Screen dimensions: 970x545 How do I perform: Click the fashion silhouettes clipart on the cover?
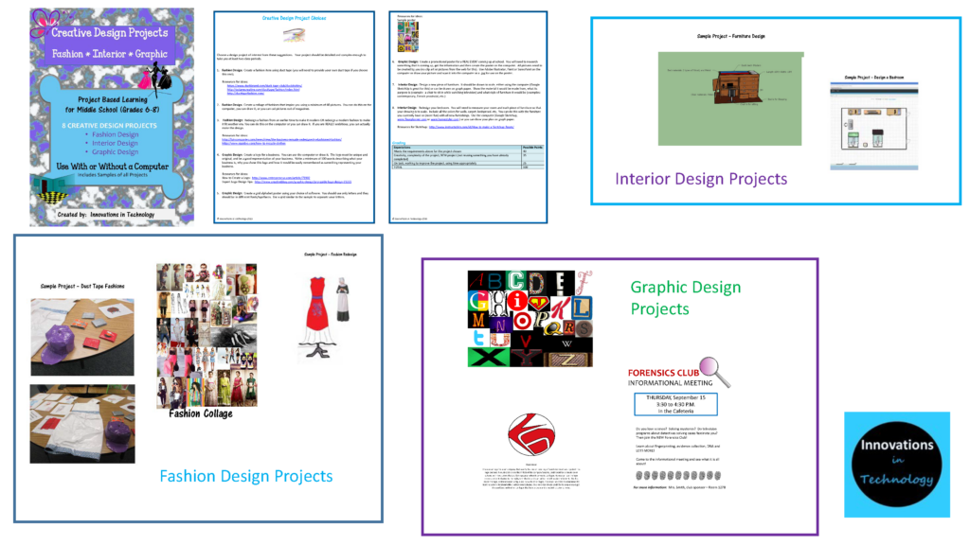pyautogui.click(x=154, y=80)
